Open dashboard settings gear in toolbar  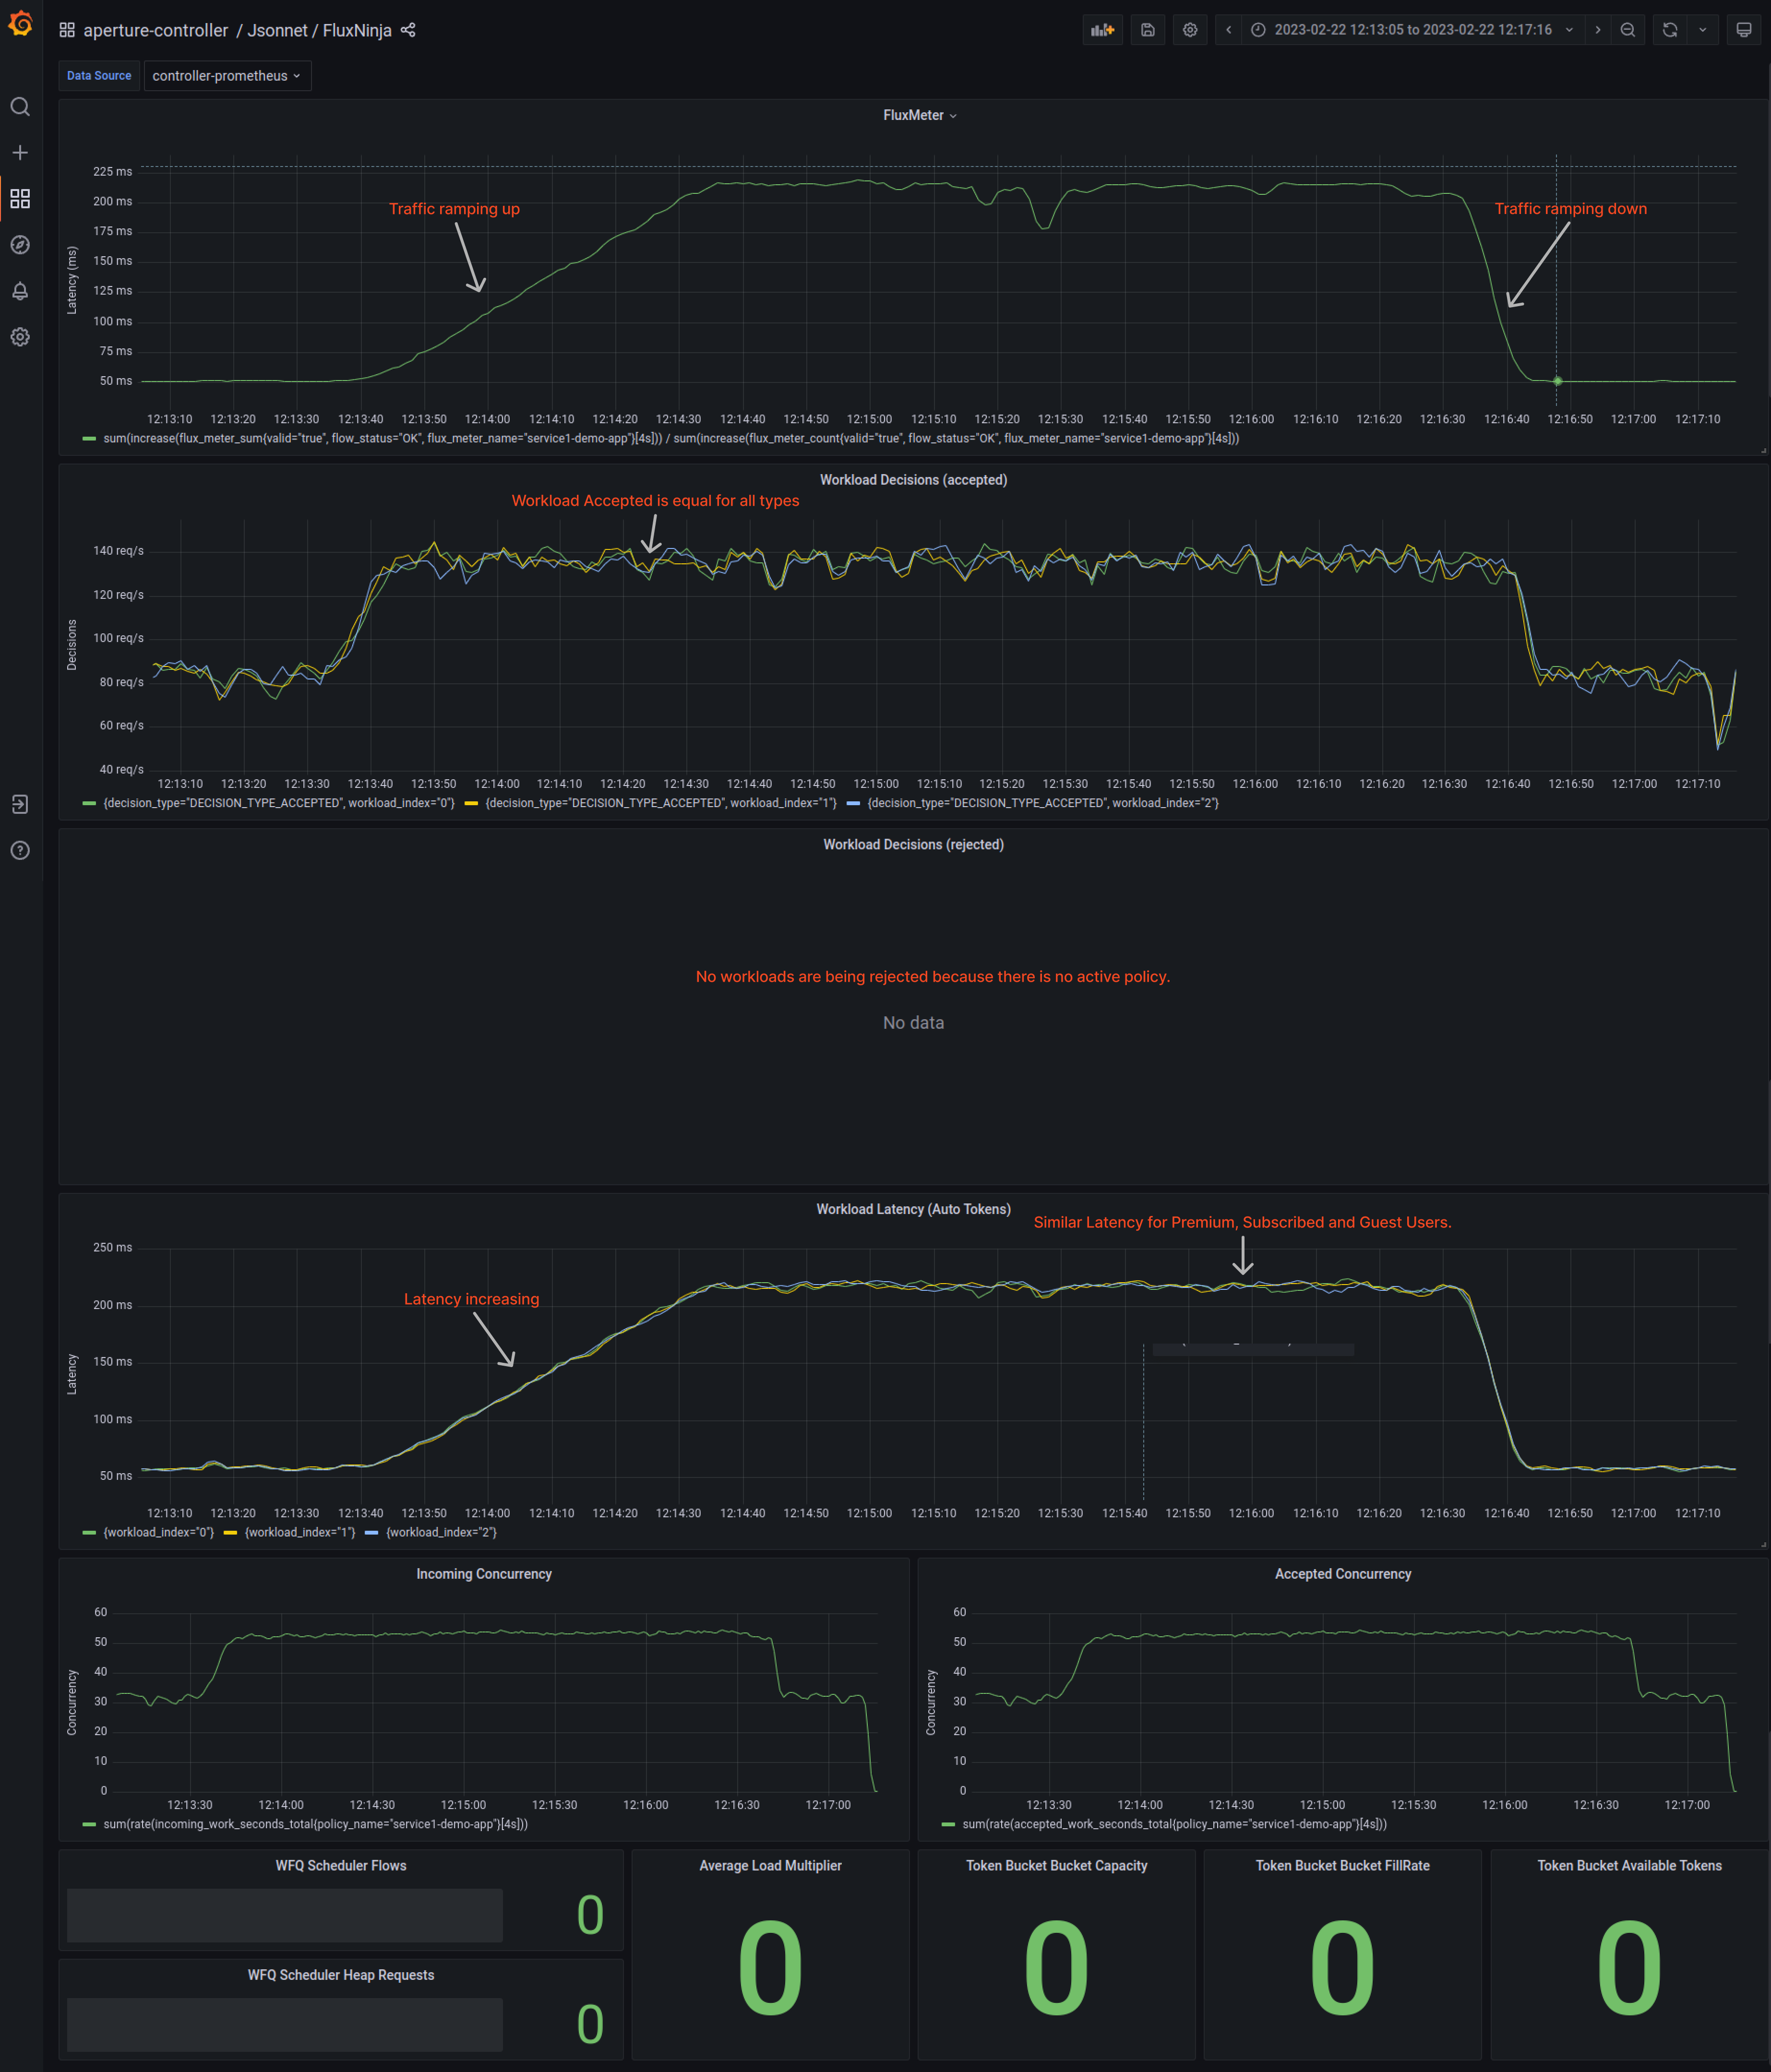1190,30
